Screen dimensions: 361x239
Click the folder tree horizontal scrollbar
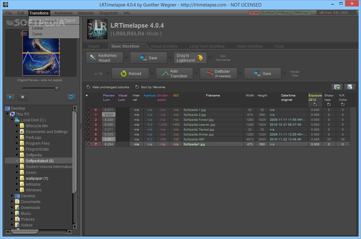click(24, 232)
